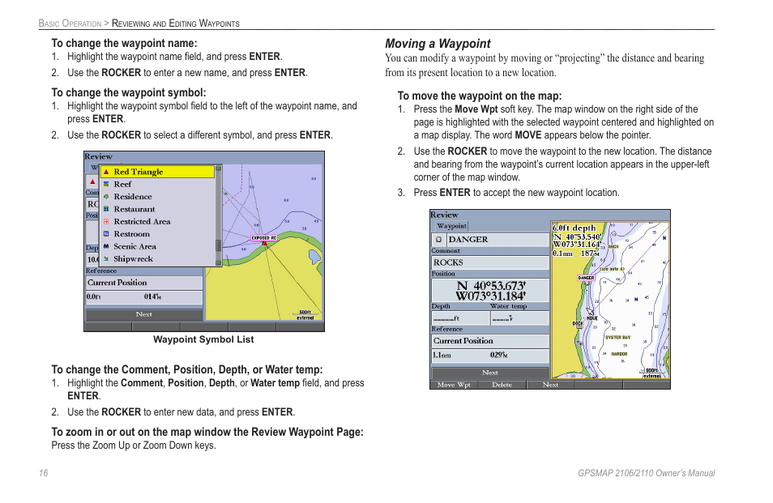Click the Move Wpt soft key
This screenshot has height=503, width=773.
click(454, 385)
